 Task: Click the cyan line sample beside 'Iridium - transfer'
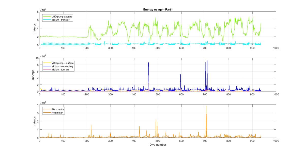[x=47, y=20]
